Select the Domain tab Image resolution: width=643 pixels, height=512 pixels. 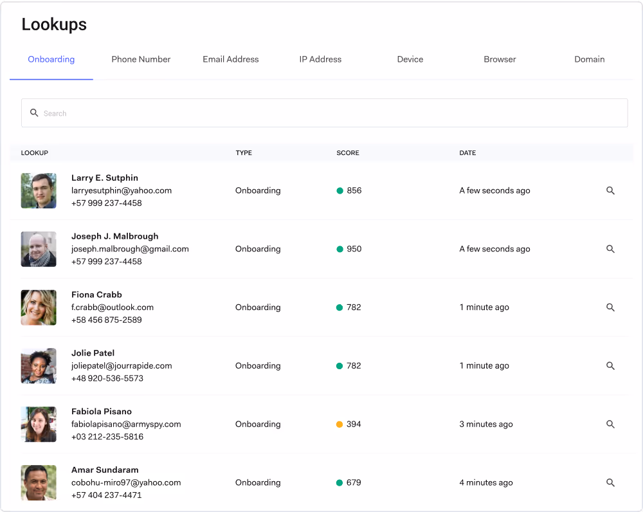[589, 59]
